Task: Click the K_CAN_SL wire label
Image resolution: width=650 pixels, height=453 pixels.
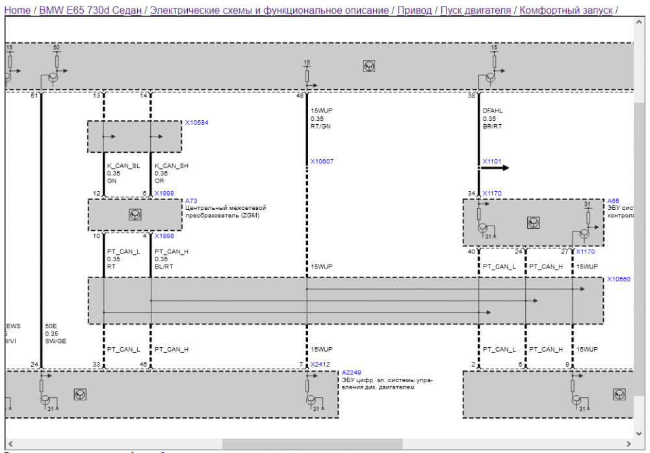Action: pos(123,166)
